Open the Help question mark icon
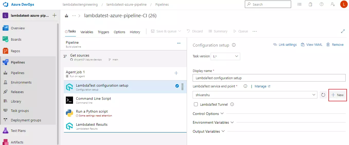This screenshot has height=145, width=349. [321, 4]
